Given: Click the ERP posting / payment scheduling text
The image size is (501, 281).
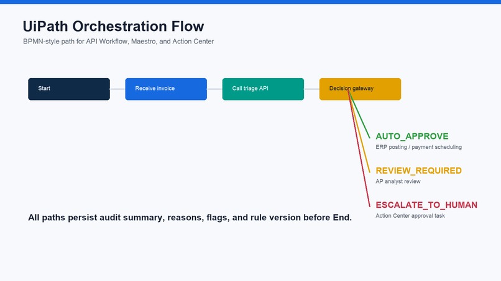Looking at the screenshot, I should click(418, 147).
